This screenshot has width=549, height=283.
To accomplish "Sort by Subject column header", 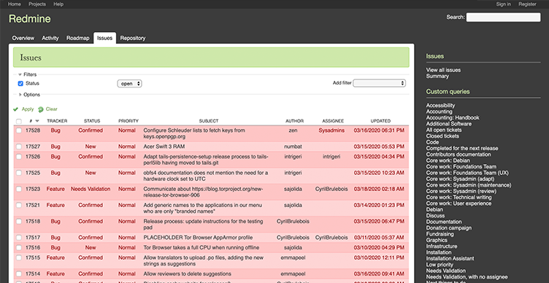I will 209,121.
